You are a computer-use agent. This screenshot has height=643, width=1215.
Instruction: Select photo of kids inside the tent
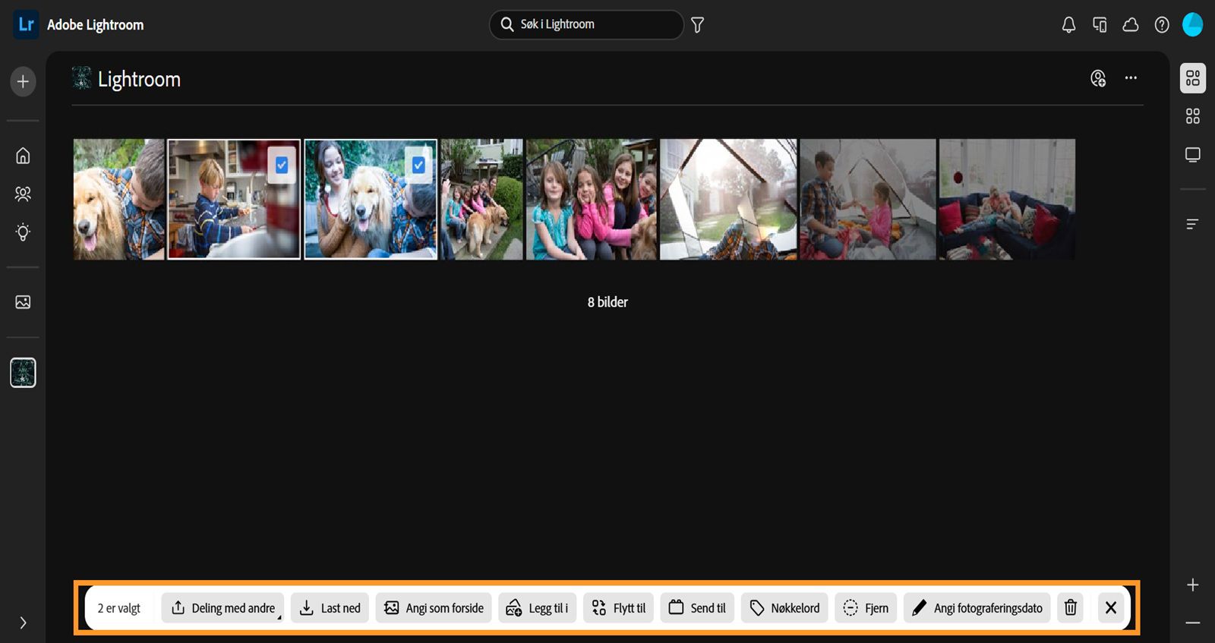pos(868,199)
